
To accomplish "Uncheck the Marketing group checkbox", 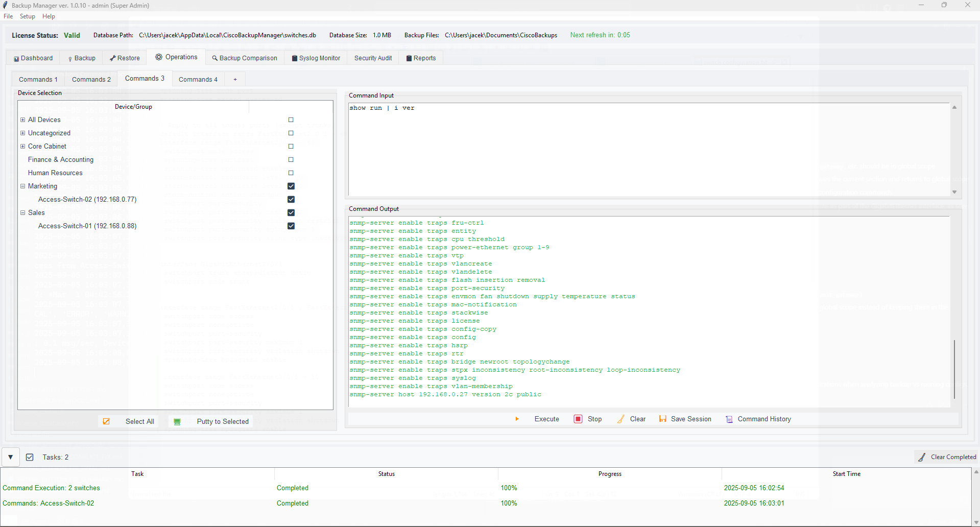I will (x=291, y=186).
